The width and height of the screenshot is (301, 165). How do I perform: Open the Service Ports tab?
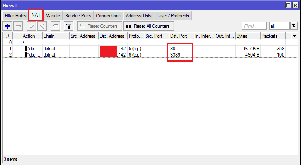pyautogui.click(x=78, y=16)
